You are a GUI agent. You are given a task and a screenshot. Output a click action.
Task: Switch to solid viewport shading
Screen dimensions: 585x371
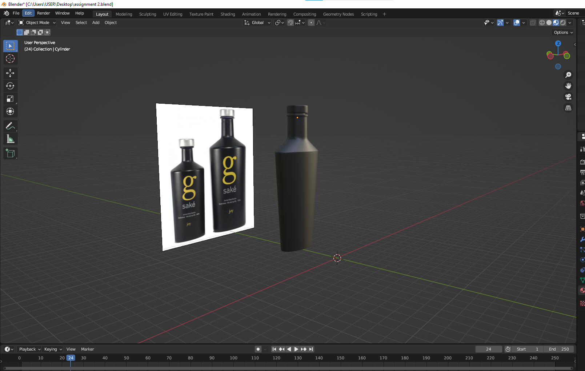tap(549, 23)
